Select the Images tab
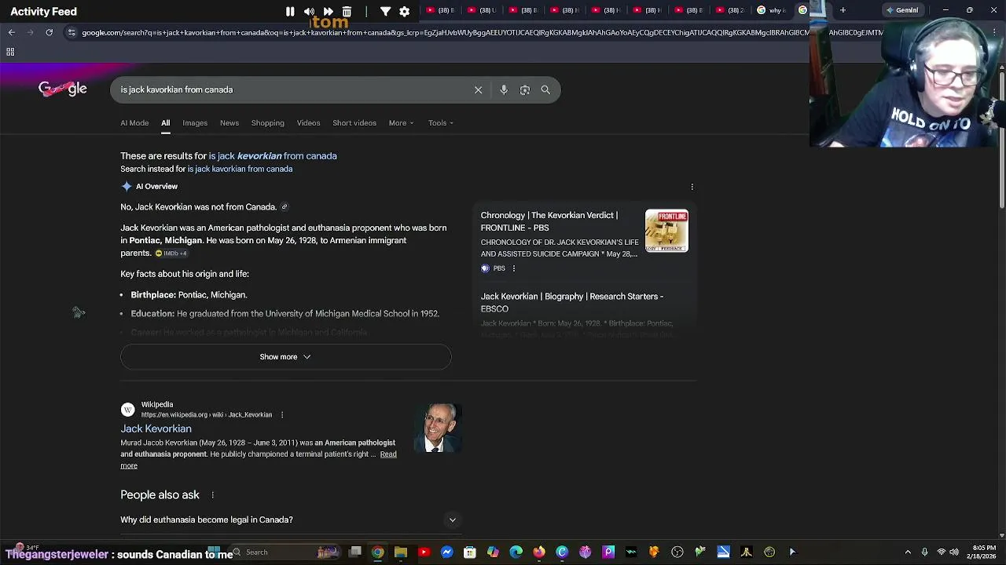 [x=195, y=123]
